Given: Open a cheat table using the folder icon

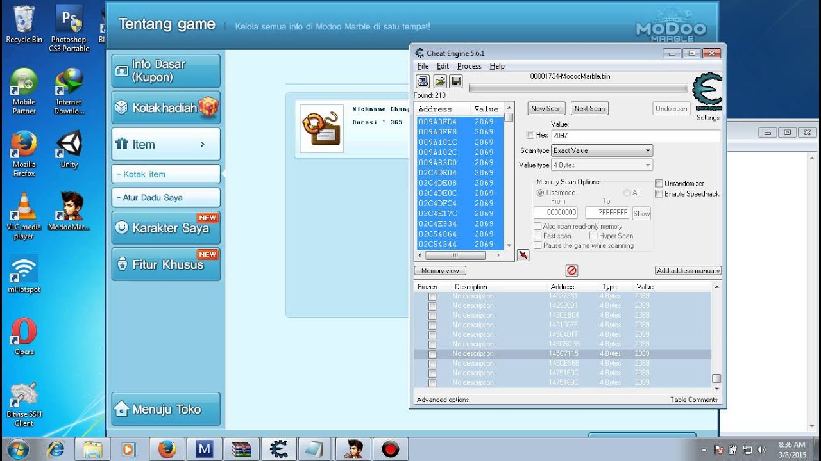Looking at the screenshot, I should [x=440, y=81].
